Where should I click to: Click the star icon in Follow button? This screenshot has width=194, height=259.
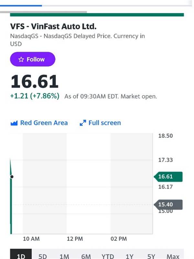pyautogui.click(x=21, y=60)
